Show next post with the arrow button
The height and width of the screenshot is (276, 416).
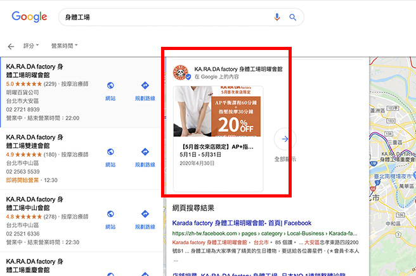285,139
